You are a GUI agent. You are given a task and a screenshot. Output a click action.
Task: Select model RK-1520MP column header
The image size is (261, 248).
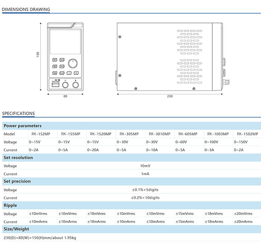pyautogui.click(x=101, y=134)
